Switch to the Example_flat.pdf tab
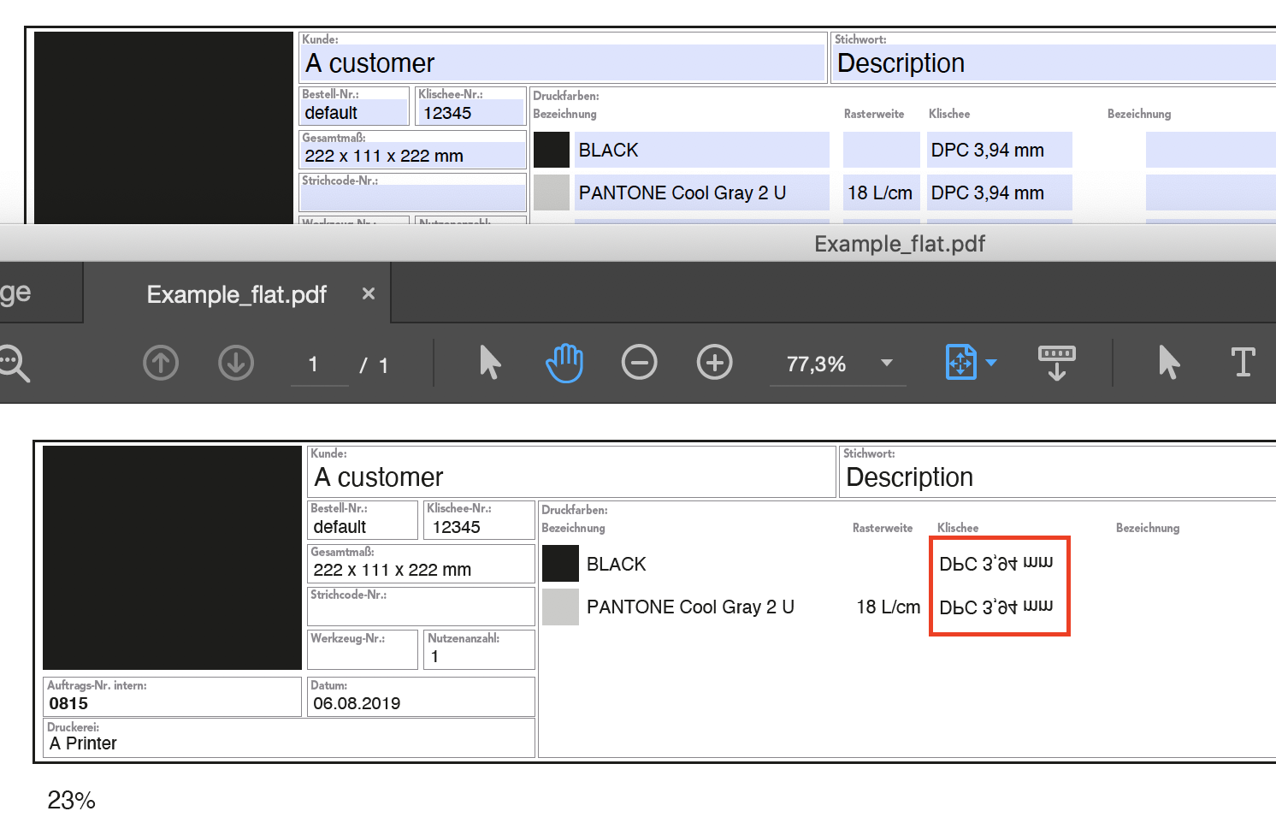 point(236,293)
